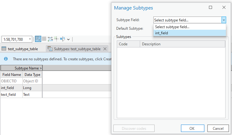
Task: Select the int_field row in fields grid
Action: pos(11,88)
